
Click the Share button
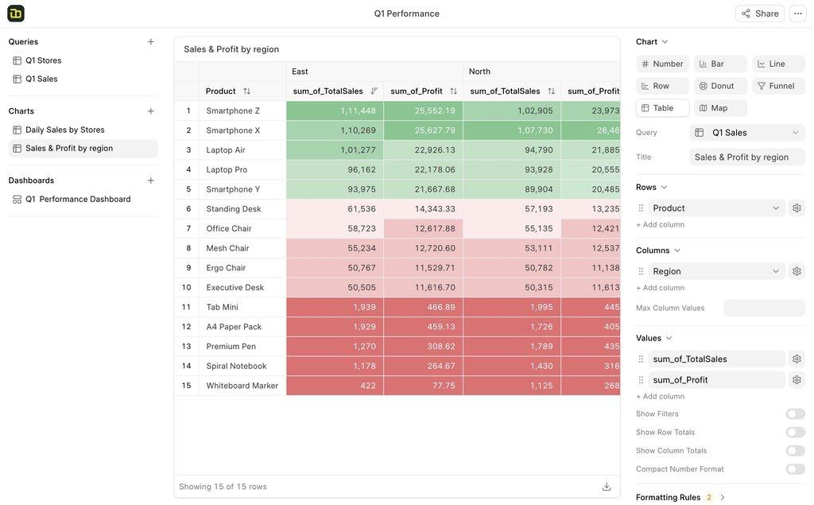(759, 14)
